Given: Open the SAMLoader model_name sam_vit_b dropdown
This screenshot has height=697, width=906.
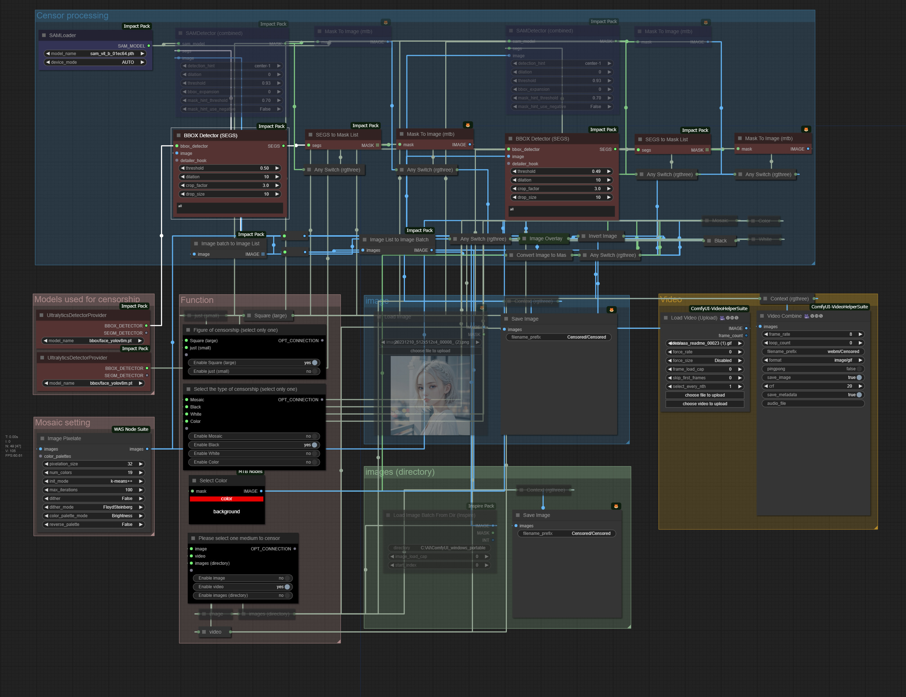Looking at the screenshot, I should coord(95,54).
